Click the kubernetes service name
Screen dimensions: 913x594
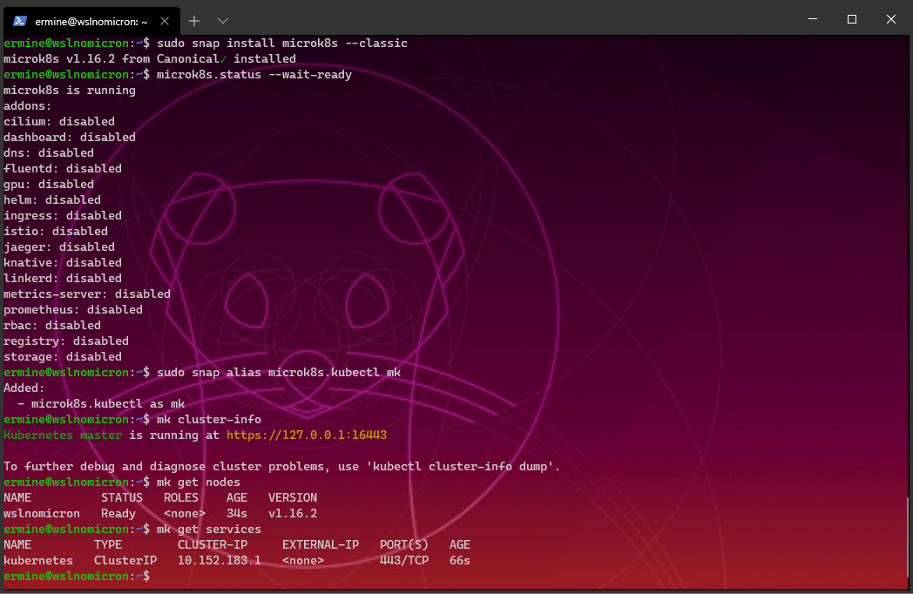(38, 560)
